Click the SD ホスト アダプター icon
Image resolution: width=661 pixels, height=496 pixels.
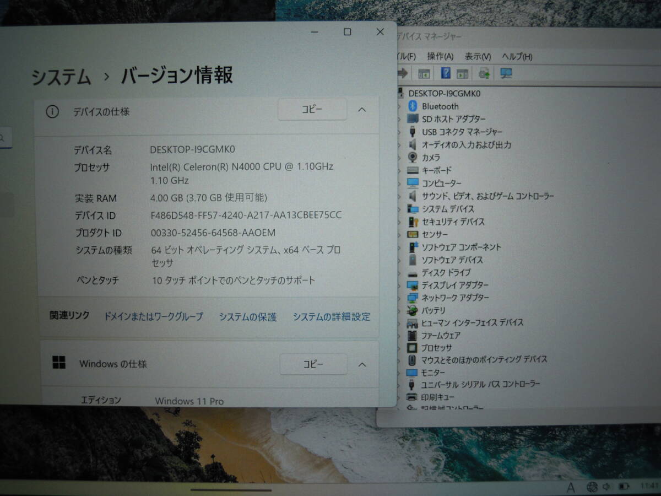click(413, 118)
